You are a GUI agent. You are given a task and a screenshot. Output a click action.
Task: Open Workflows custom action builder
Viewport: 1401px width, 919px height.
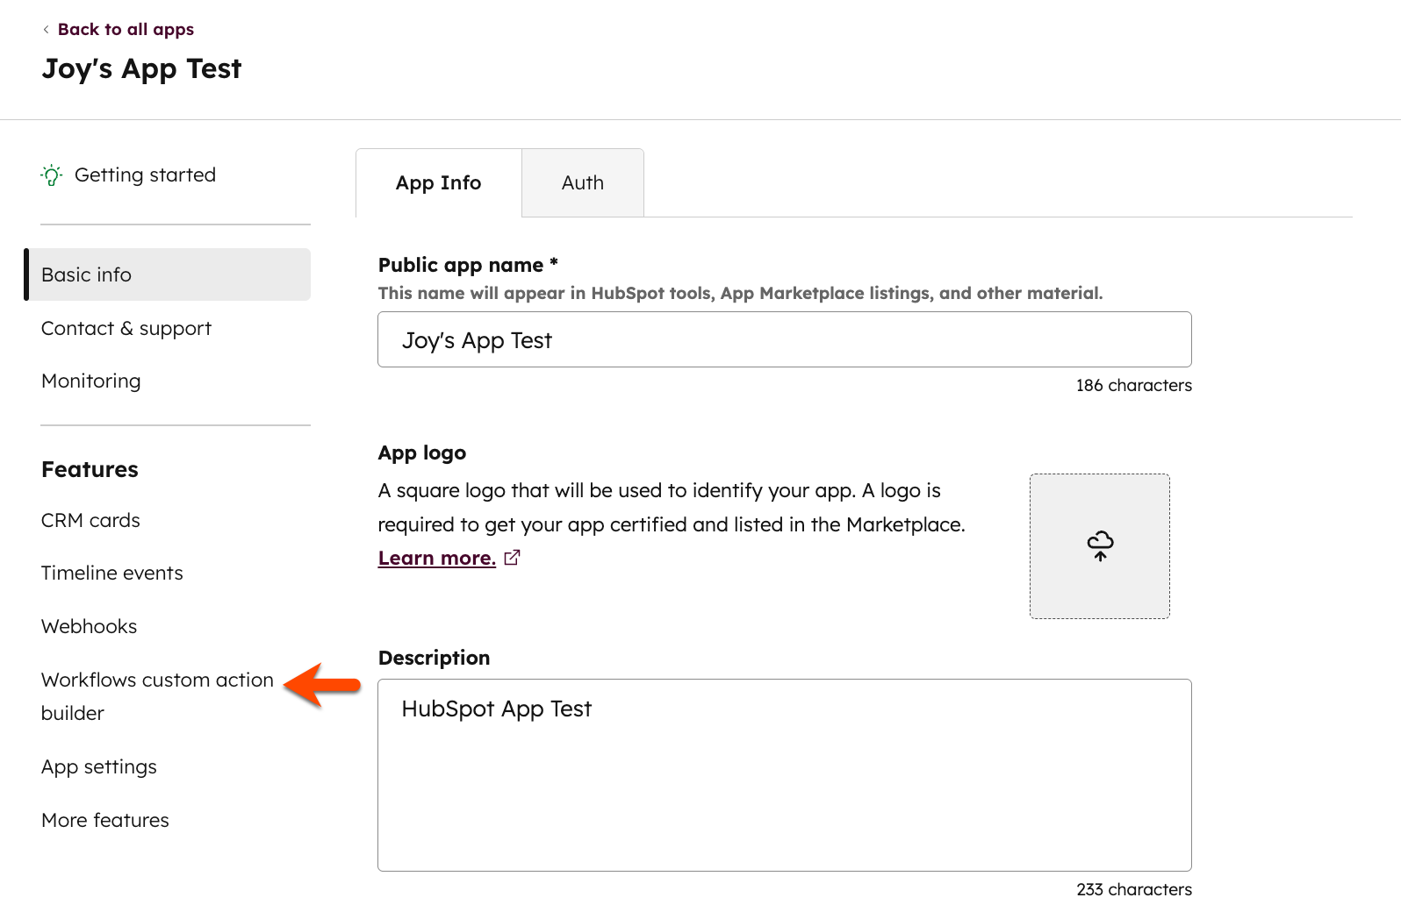pyautogui.click(x=157, y=680)
